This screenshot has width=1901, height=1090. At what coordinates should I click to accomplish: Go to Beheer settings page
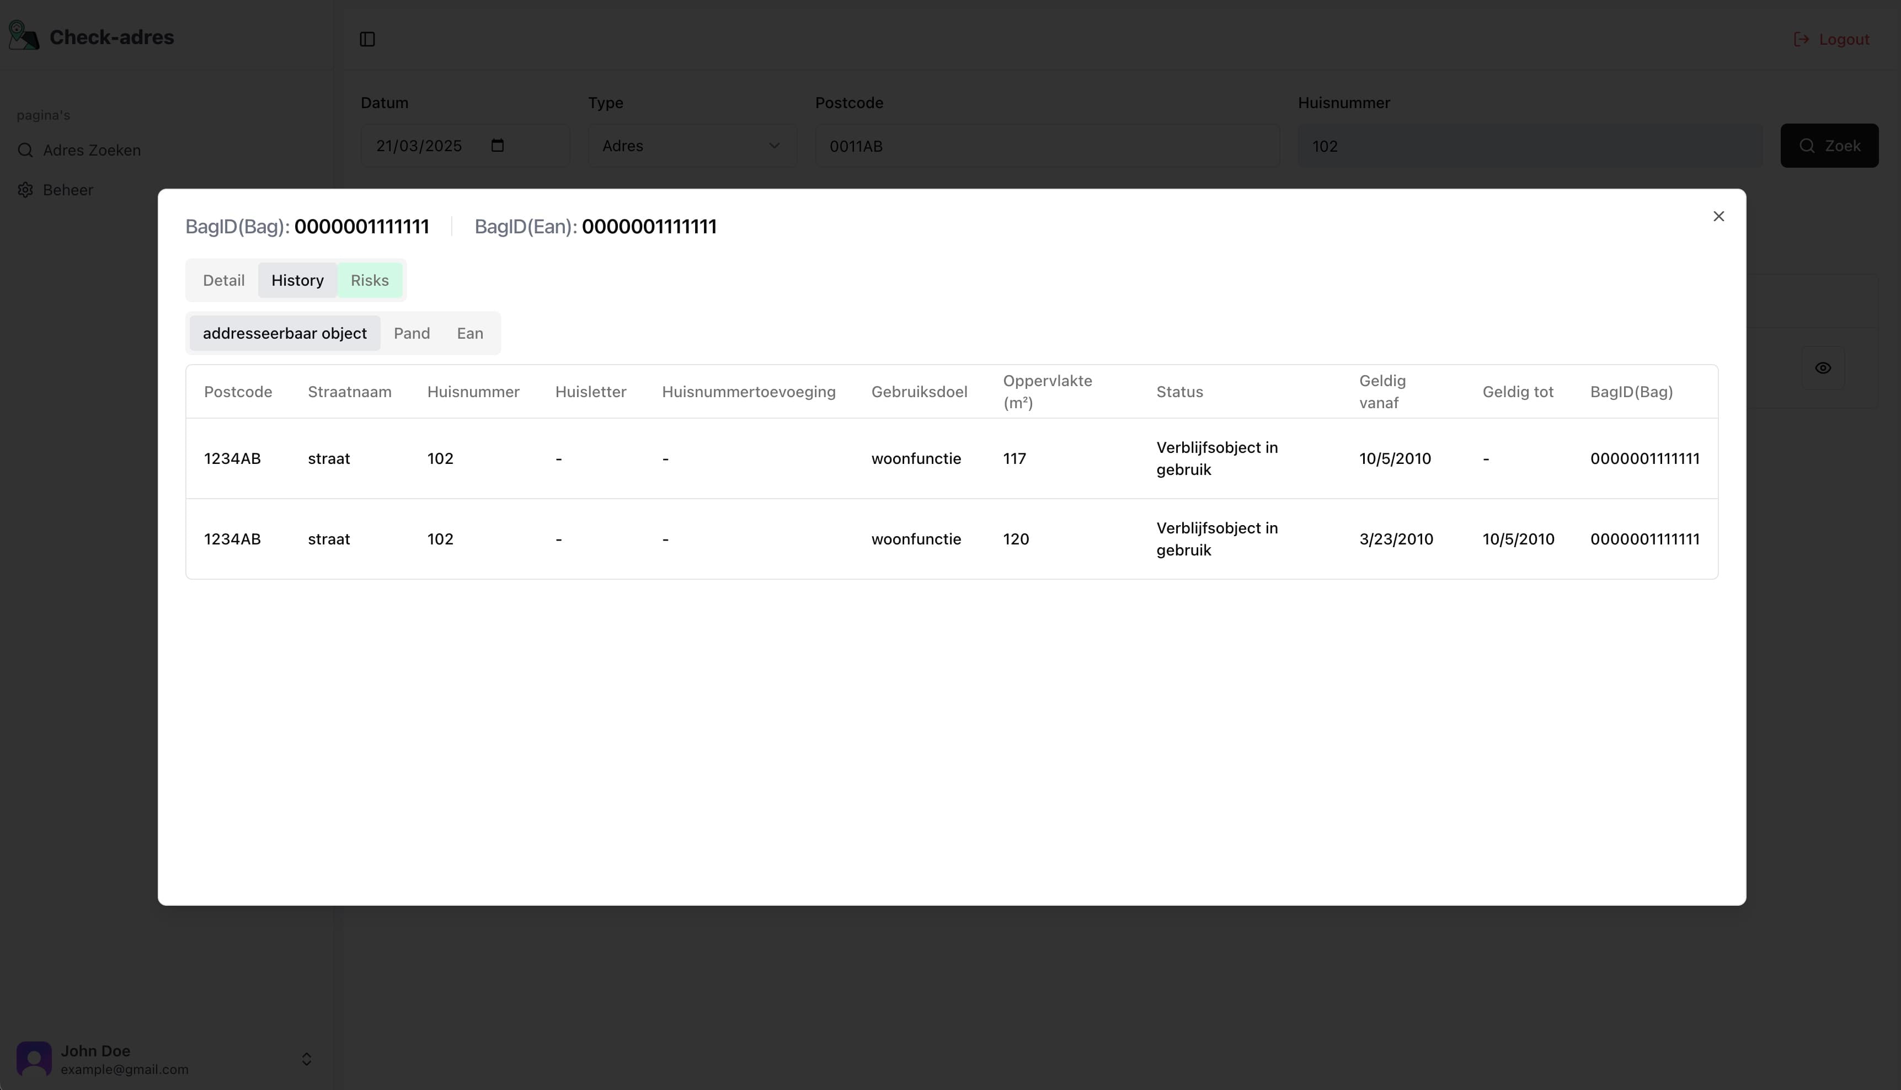(x=67, y=190)
